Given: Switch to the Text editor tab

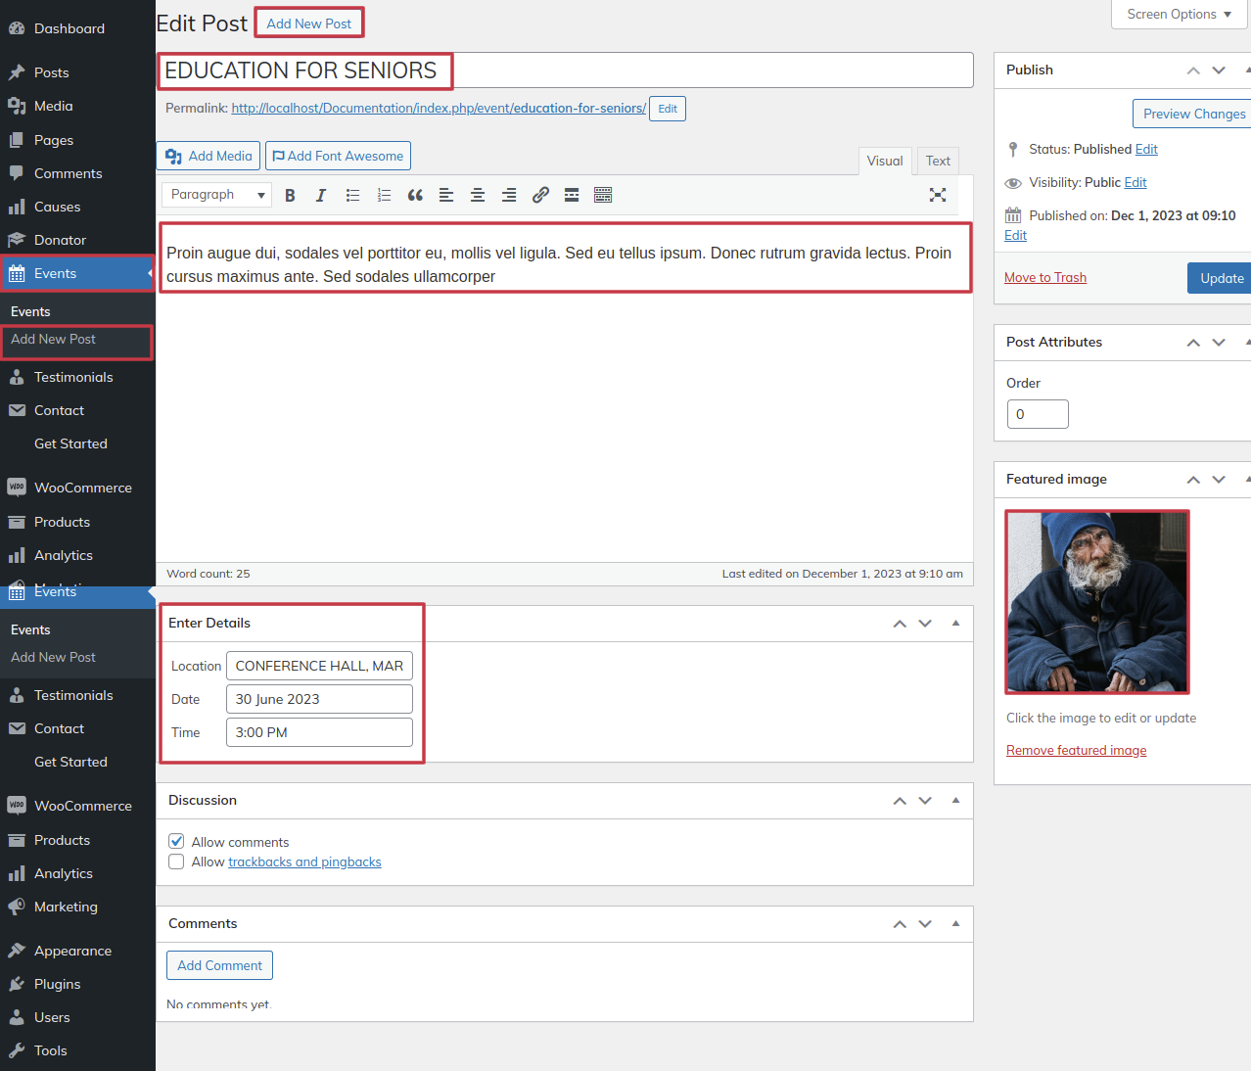Looking at the screenshot, I should (x=938, y=162).
